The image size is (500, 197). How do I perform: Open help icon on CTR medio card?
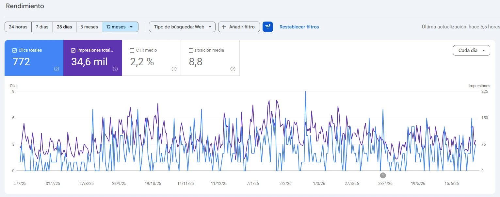click(174, 69)
